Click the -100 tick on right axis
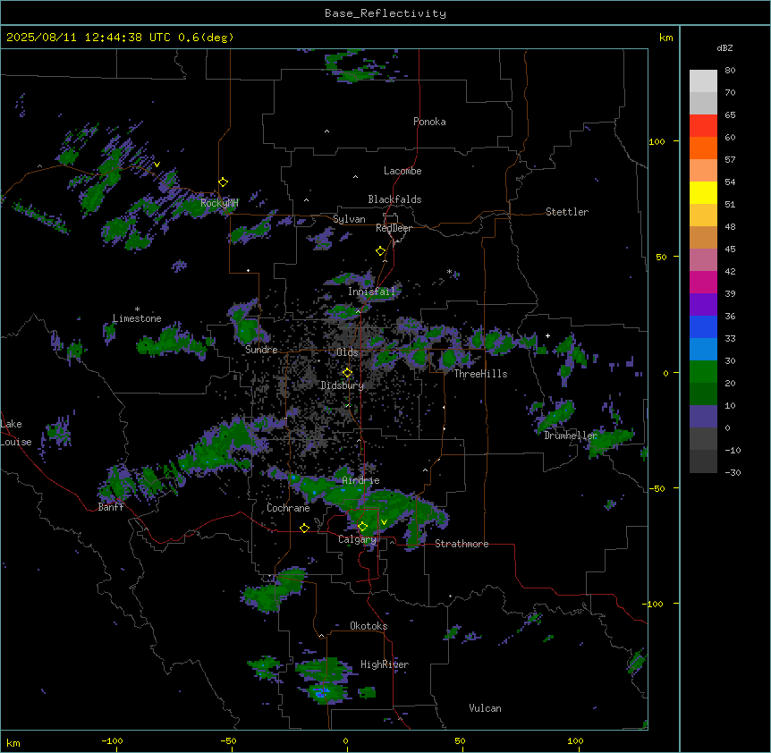 point(653,604)
